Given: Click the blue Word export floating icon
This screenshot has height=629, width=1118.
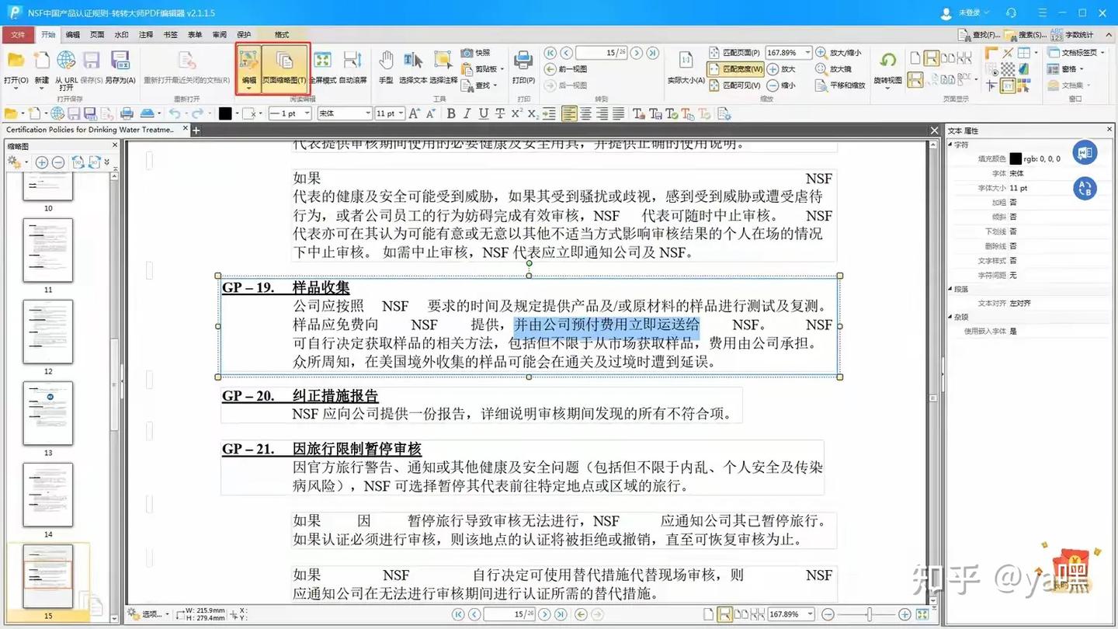Looking at the screenshot, I should pyautogui.click(x=1085, y=152).
